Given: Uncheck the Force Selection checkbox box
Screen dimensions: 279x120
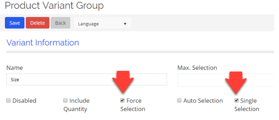Looking at the screenshot, I should (x=122, y=100).
